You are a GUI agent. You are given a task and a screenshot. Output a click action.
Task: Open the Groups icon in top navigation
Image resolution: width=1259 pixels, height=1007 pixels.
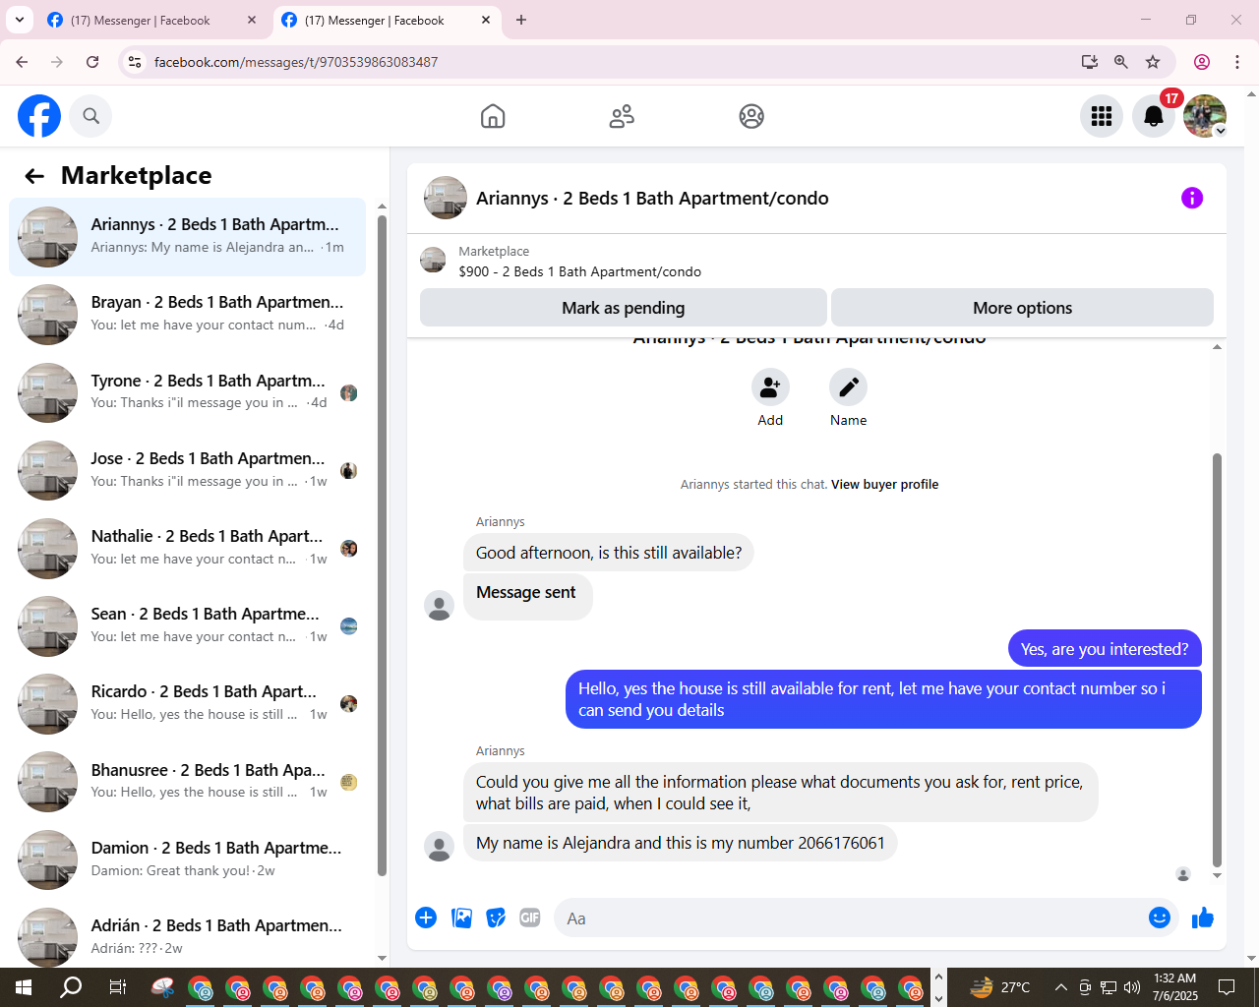point(751,116)
